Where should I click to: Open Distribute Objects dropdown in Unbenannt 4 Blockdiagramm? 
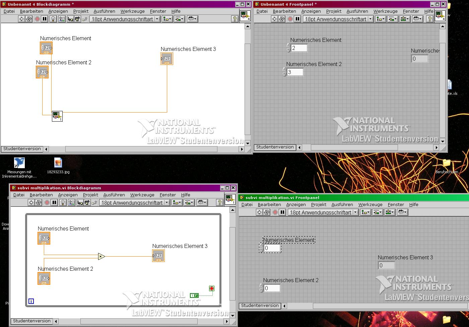(x=179, y=19)
